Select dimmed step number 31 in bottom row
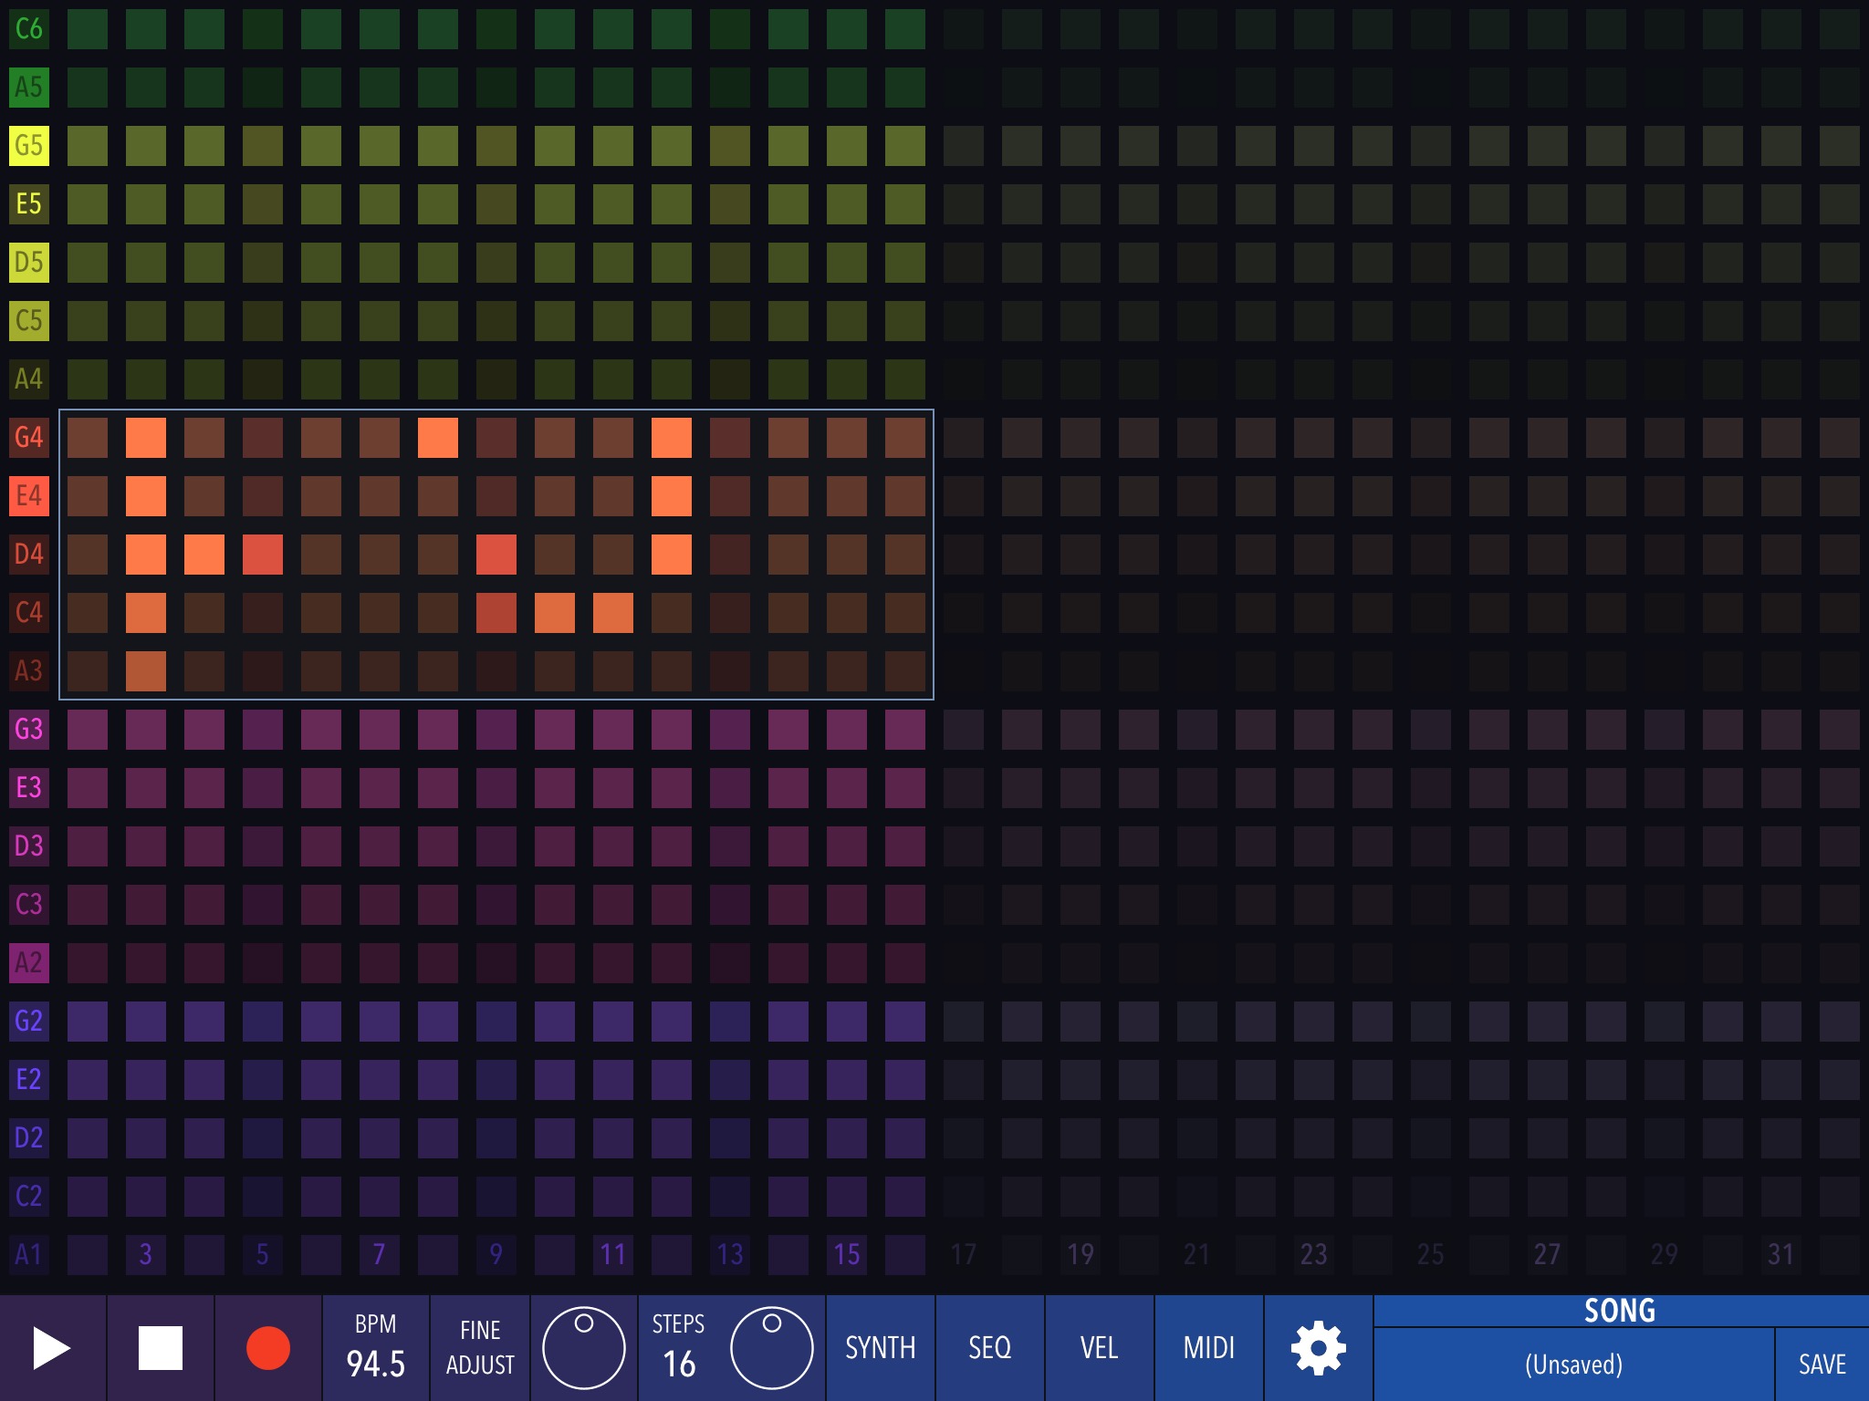Image resolution: width=1869 pixels, height=1401 pixels. pyautogui.click(x=1781, y=1255)
